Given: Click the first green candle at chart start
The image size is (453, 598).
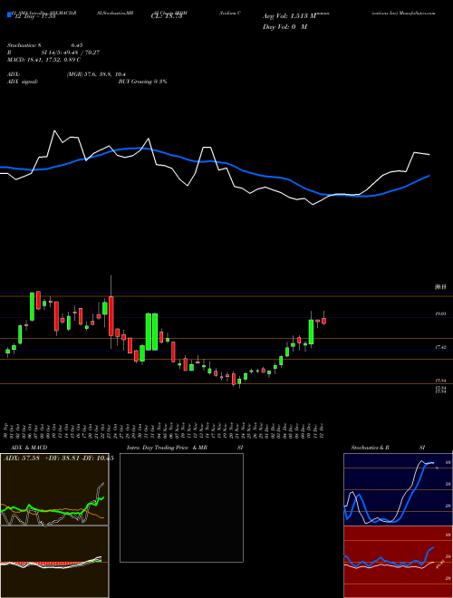Looking at the screenshot, I should (7, 352).
